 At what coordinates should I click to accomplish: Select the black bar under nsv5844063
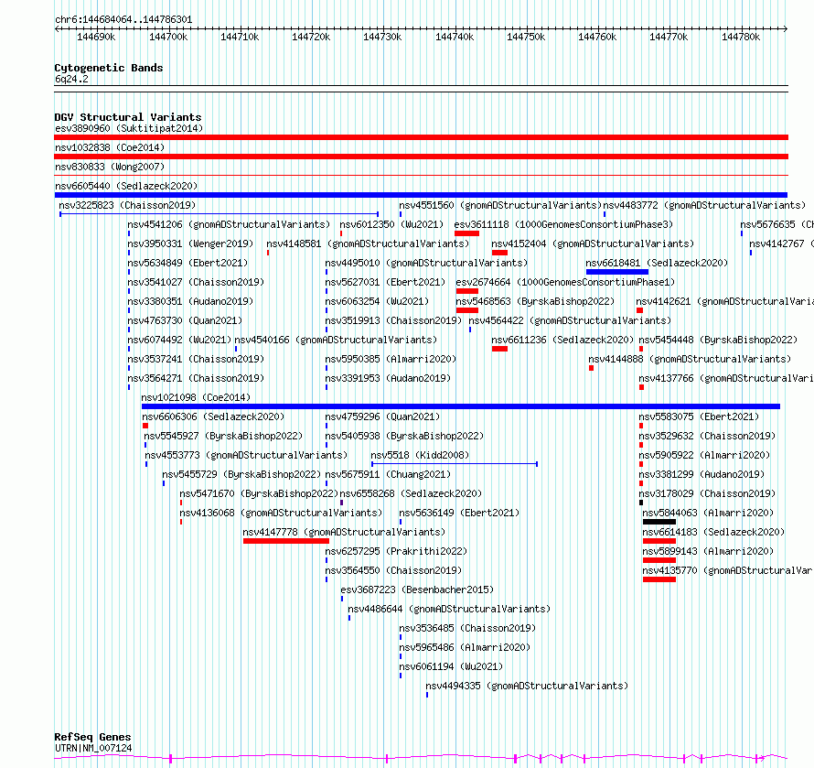(x=659, y=522)
